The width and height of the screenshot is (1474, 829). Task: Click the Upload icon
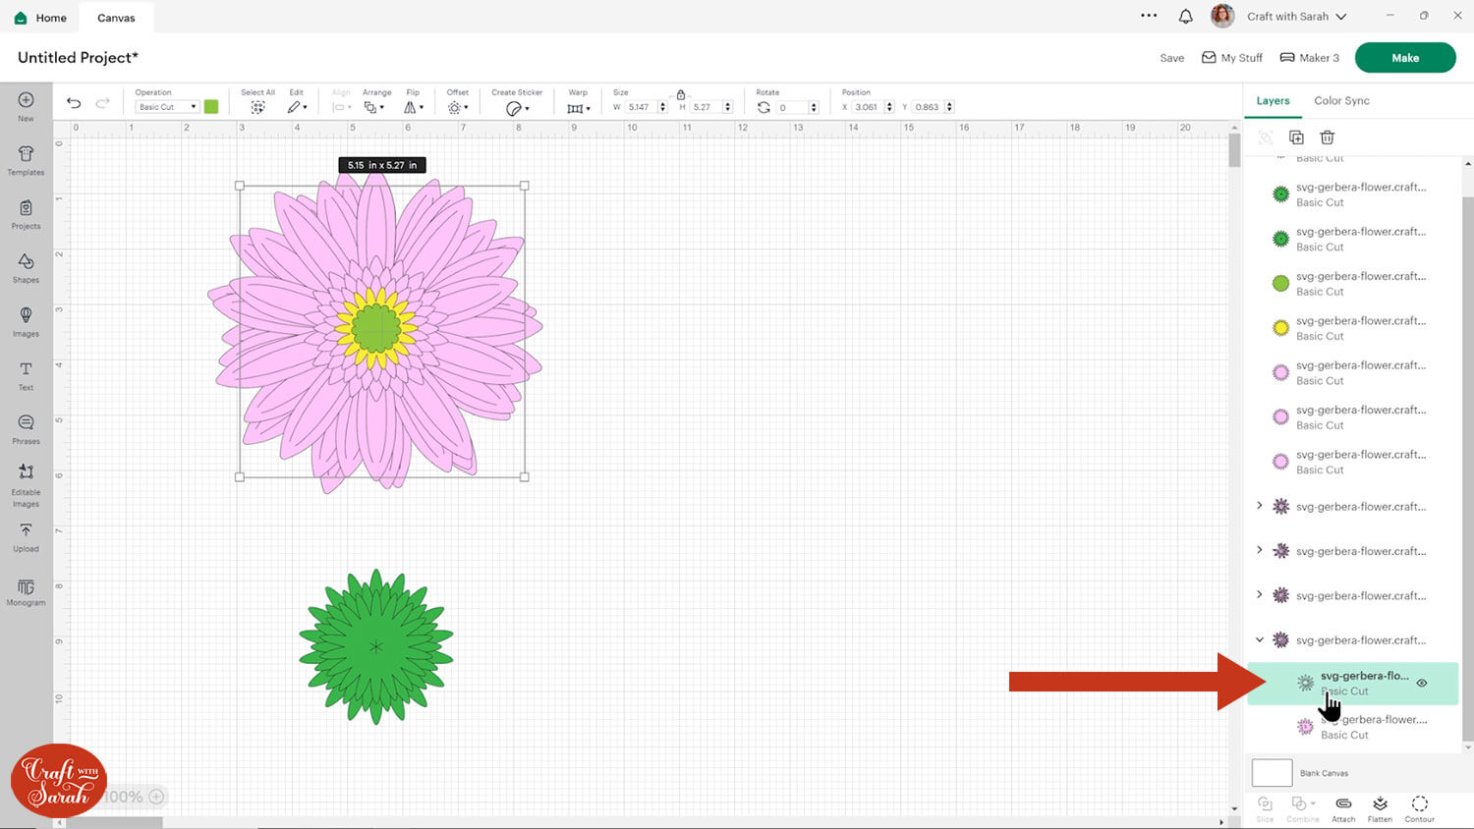pyautogui.click(x=26, y=535)
